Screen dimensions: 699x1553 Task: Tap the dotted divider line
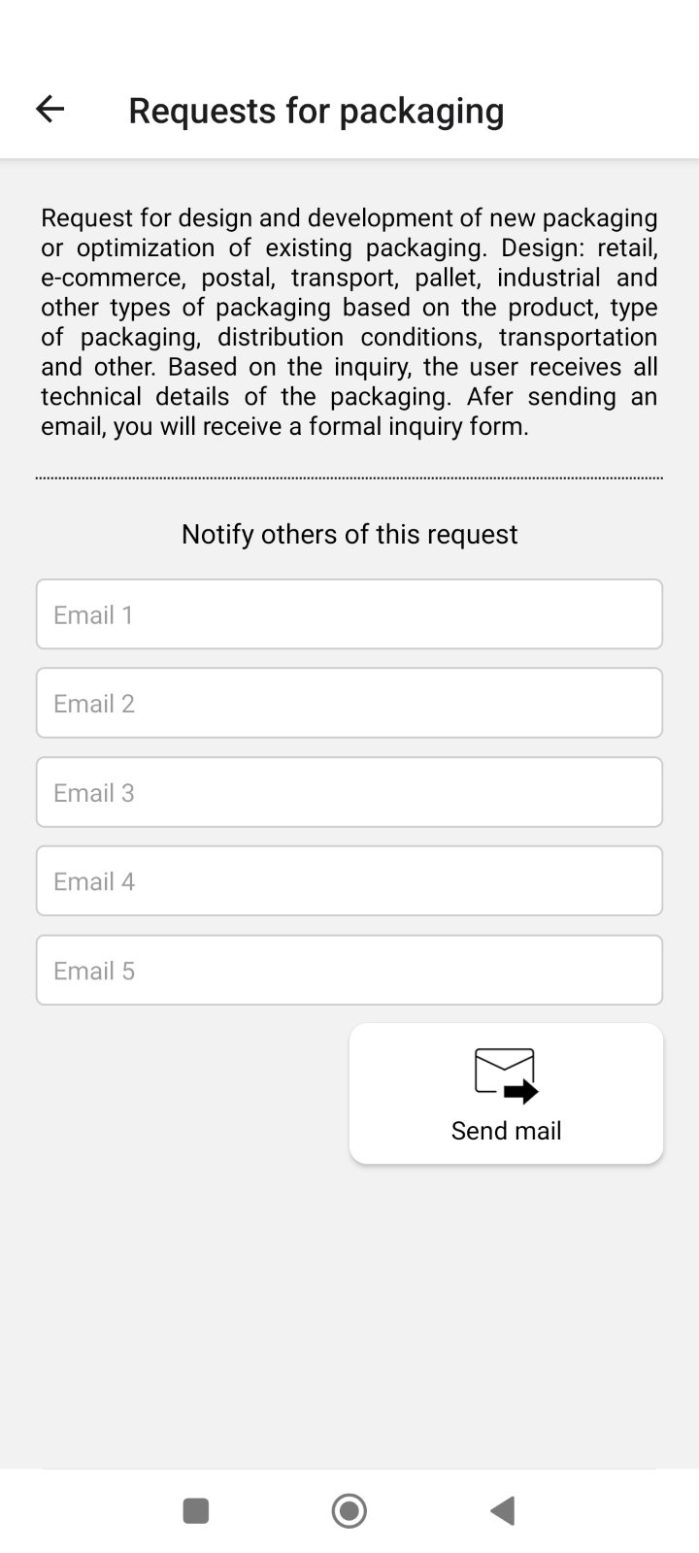pyautogui.click(x=349, y=478)
